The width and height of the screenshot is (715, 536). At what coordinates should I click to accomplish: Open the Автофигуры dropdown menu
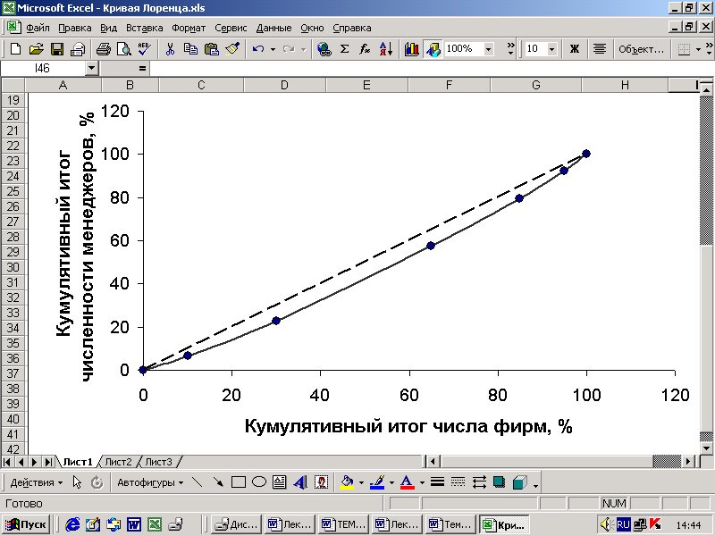tap(150, 482)
